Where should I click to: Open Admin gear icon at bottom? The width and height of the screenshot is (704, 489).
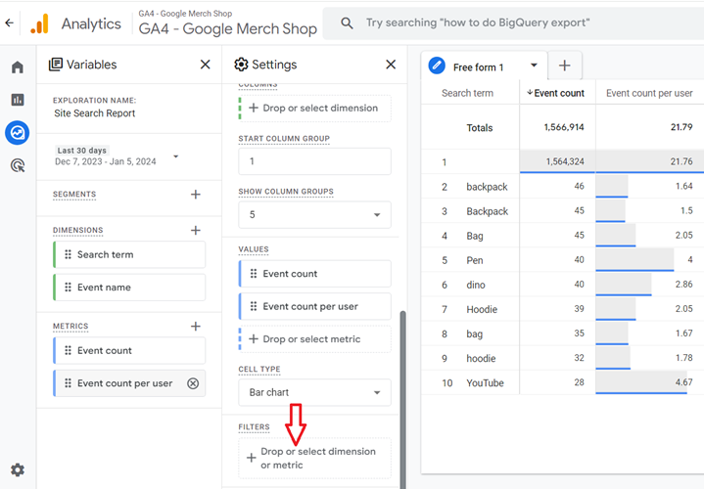[18, 469]
